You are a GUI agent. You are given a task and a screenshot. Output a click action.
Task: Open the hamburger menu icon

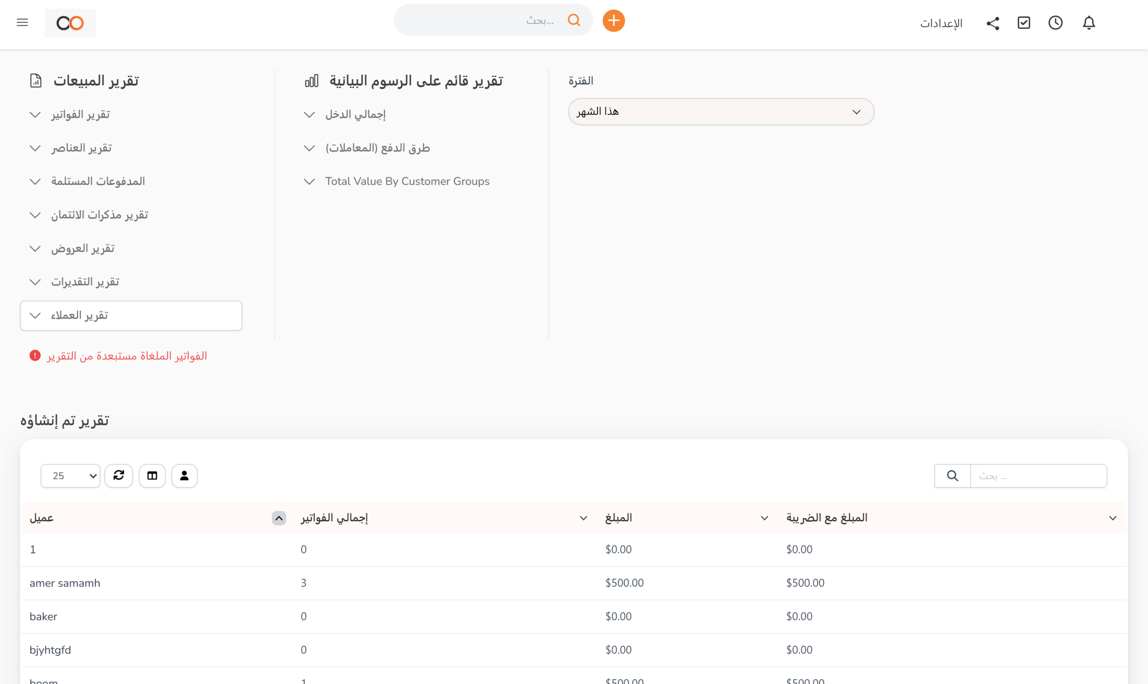(22, 22)
